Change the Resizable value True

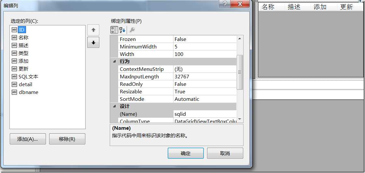[205, 91]
